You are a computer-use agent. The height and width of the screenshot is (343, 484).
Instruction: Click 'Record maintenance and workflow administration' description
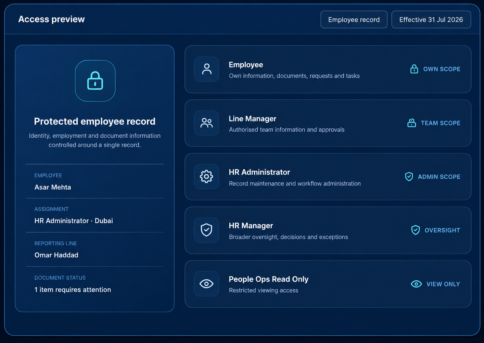(295, 184)
